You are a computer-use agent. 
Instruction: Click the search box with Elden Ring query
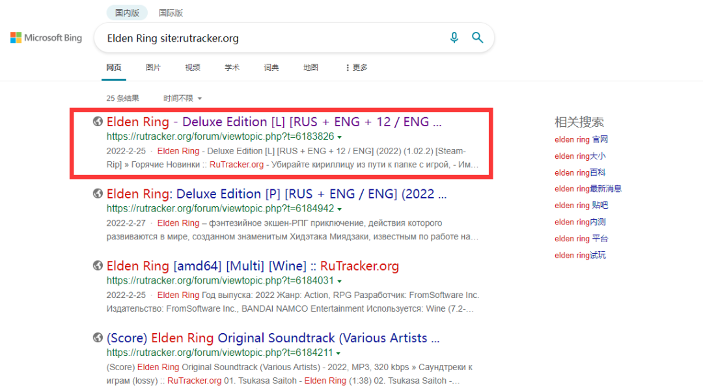[x=267, y=38]
